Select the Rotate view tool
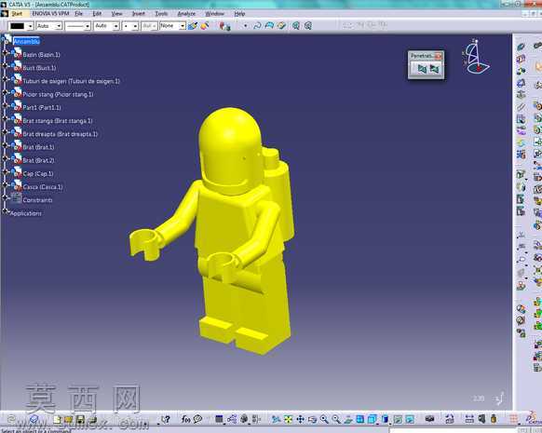The height and width of the screenshot is (433, 542). pos(312,419)
